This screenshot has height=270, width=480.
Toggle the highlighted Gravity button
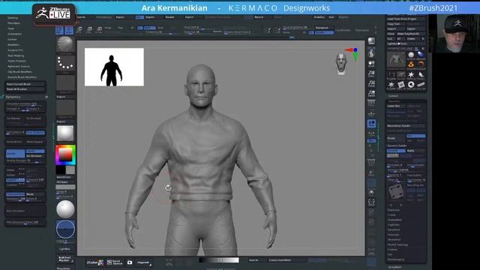click(15, 153)
